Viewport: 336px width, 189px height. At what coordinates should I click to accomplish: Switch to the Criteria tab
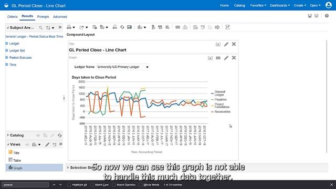12,16
